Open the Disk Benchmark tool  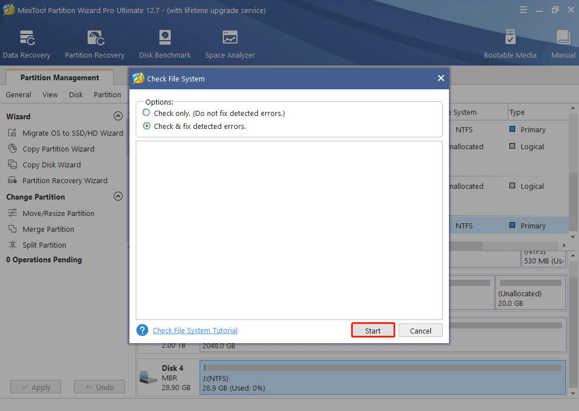[165, 44]
